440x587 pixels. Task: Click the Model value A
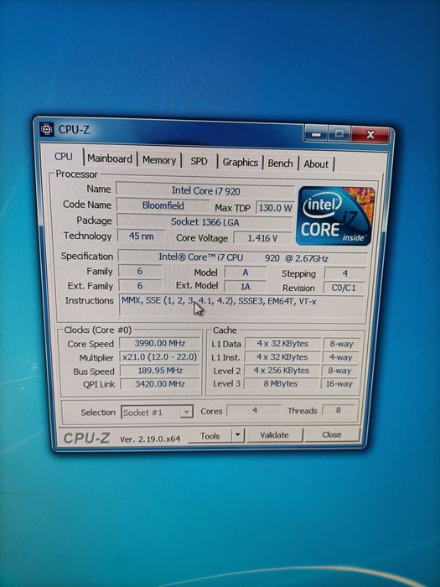245,273
